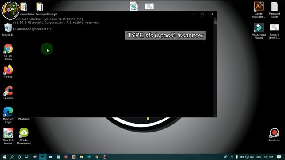Click the 'C:\WINDOWS\system32>sfc' command line
This screenshot has width=285, height=160.
point(33,29)
